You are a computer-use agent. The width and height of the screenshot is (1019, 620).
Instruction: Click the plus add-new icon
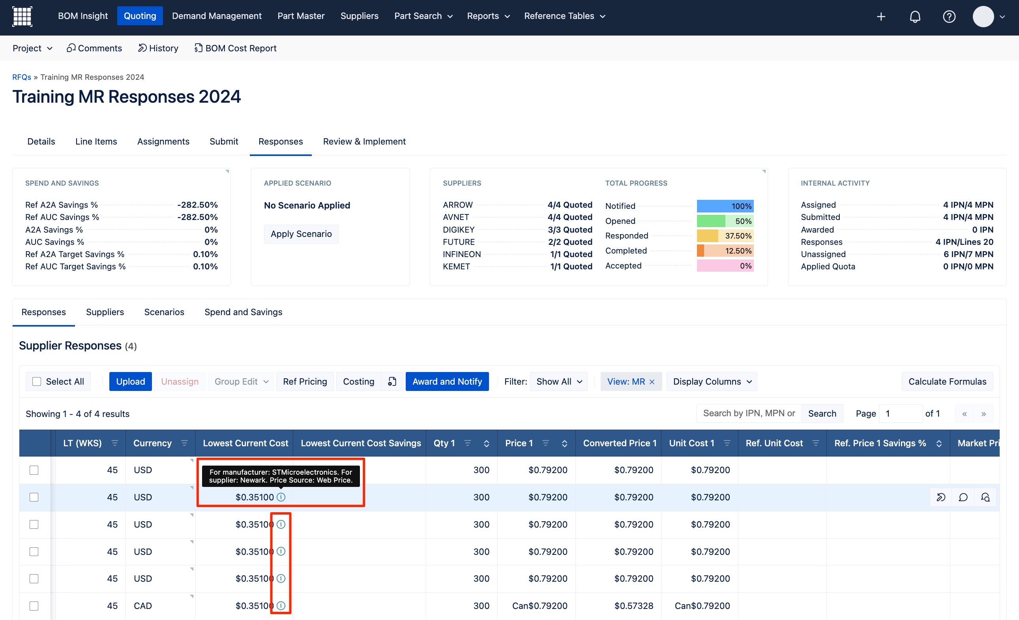pos(881,17)
